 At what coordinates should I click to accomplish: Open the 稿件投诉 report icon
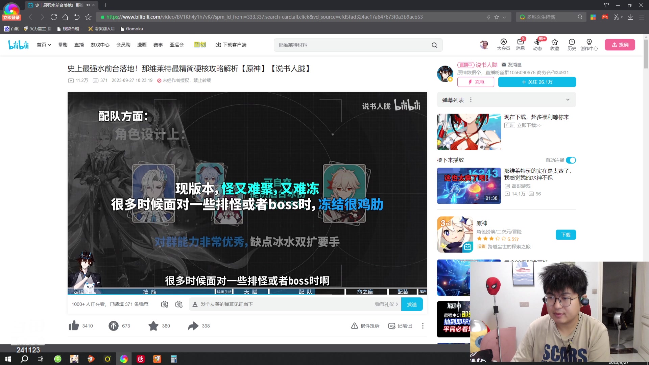point(365,326)
